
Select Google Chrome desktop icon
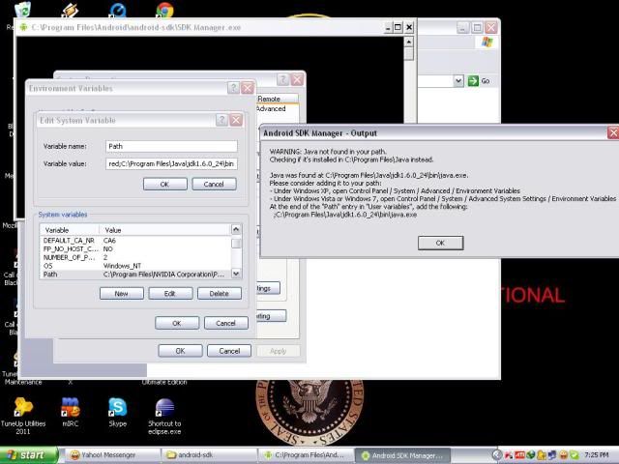click(x=164, y=10)
